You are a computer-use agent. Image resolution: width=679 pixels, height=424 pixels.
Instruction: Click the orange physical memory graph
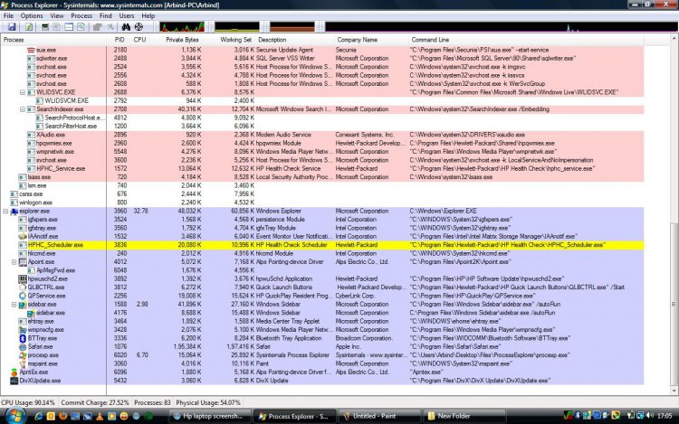point(292,27)
